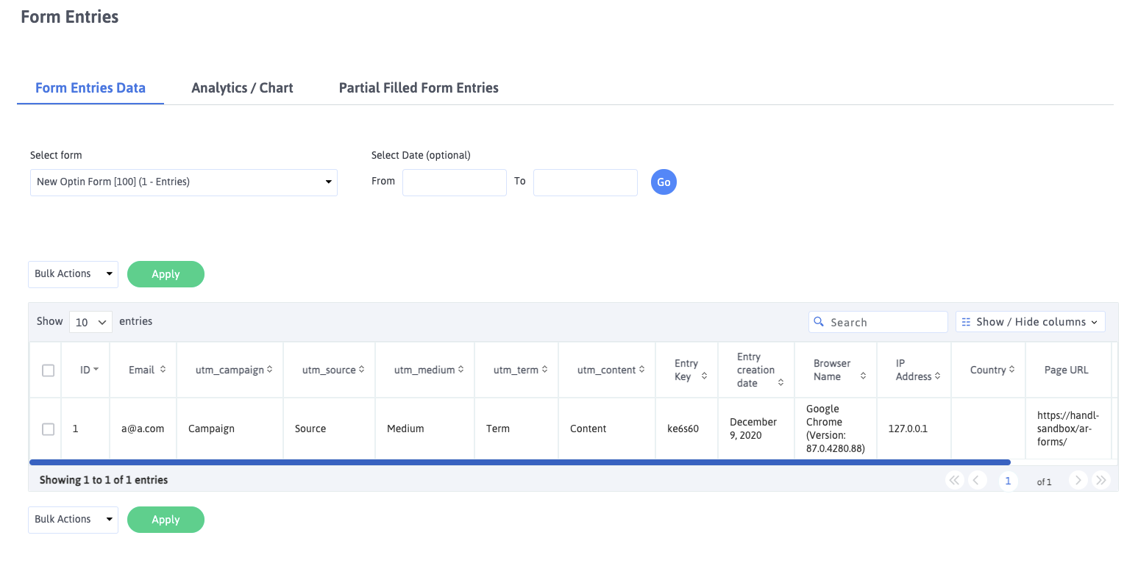Viewport: 1138px width, 577px height.
Task: Click the Show / Hide columns grid icon
Action: click(x=966, y=322)
